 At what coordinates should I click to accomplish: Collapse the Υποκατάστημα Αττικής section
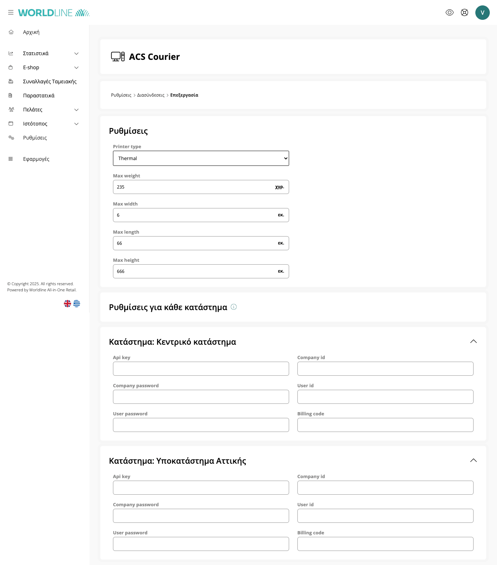(473, 460)
